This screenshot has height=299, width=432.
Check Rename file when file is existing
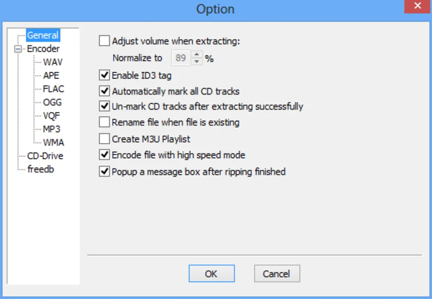point(104,122)
